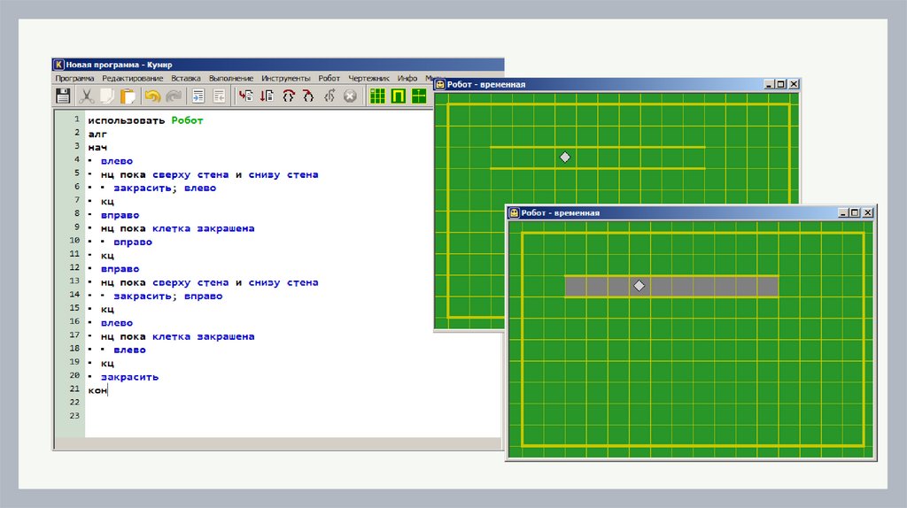Click the Copy icon in Kumir toolbar
907x508 pixels.
107,96
